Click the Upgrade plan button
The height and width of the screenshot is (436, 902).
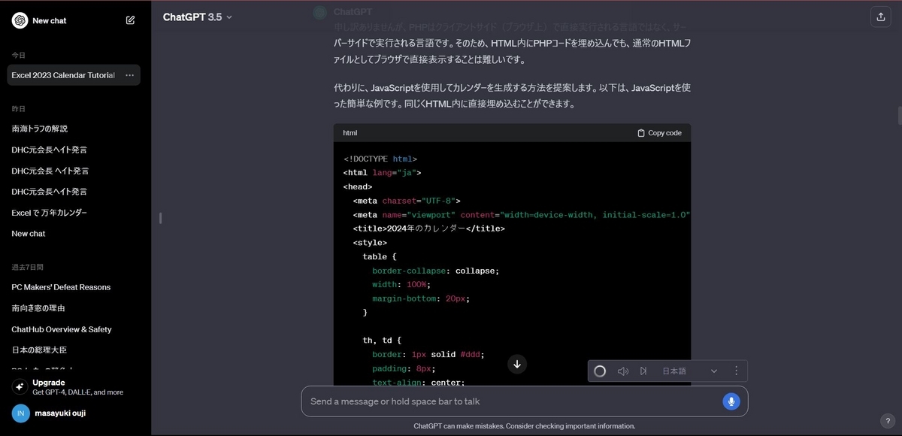click(x=74, y=387)
